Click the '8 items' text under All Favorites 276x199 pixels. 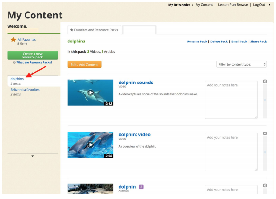(x=23, y=44)
